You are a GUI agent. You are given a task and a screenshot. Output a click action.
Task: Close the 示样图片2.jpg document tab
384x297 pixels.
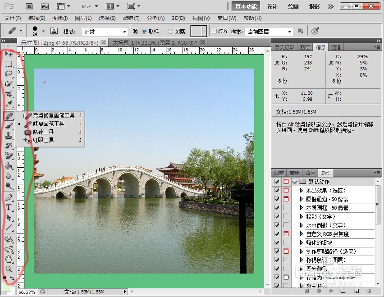point(103,43)
